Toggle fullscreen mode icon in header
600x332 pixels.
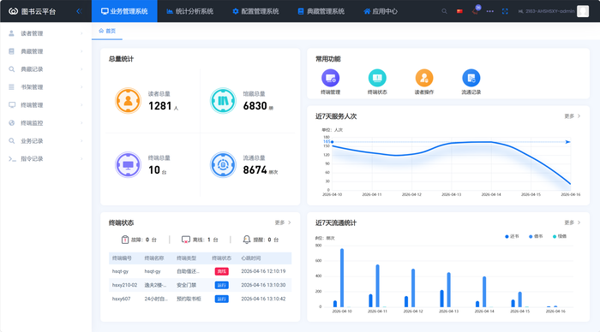pyautogui.click(x=505, y=11)
